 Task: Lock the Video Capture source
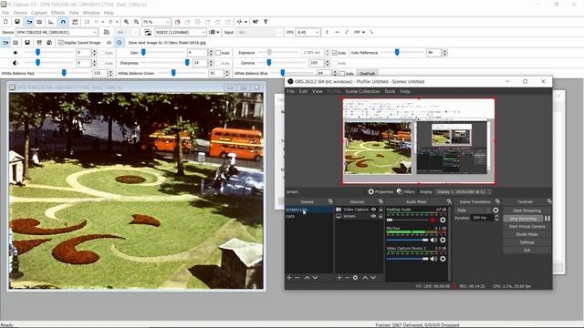tap(381, 210)
